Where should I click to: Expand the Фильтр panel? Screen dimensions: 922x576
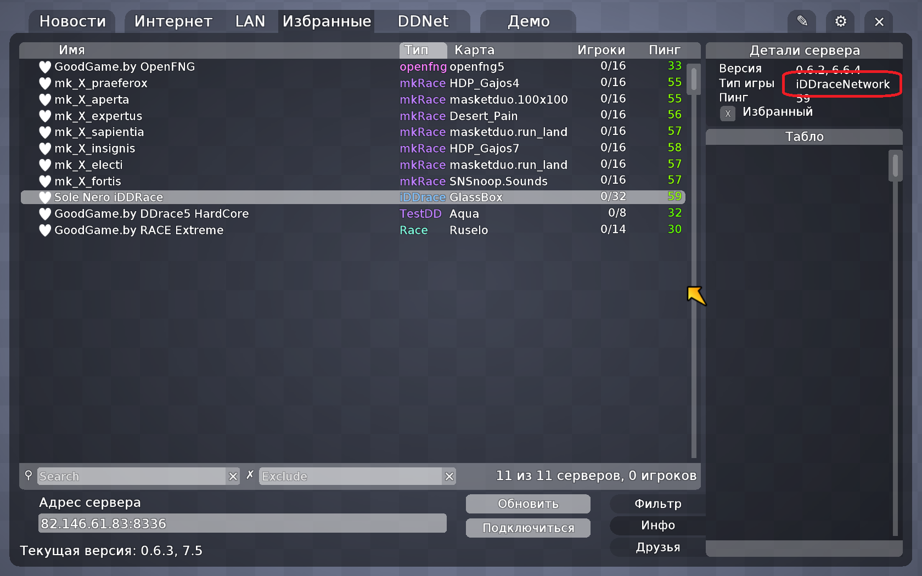tap(657, 504)
